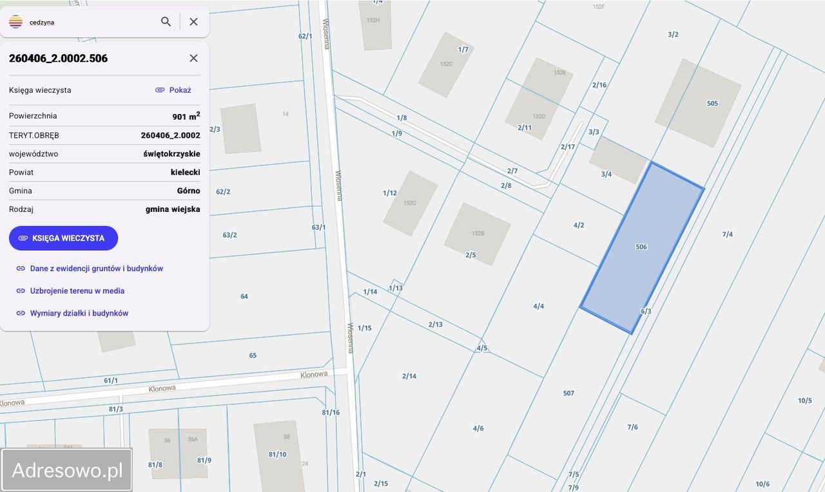825x492 pixels.
Task: Click the link icon beside Dane z ewidencji
Action: click(21, 269)
